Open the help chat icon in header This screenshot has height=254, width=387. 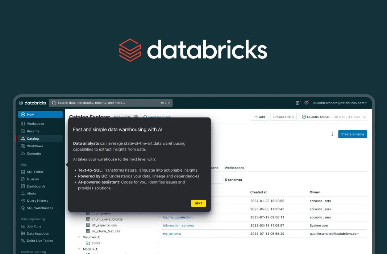click(306, 103)
